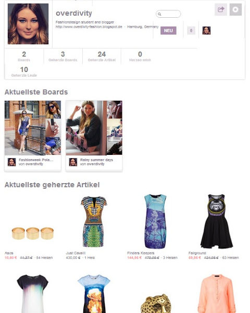The image size is (250, 313).
Task: Open overdivity large profile photo
Action: click(28, 24)
